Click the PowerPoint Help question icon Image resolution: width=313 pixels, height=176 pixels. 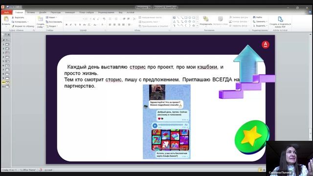[310, 12]
